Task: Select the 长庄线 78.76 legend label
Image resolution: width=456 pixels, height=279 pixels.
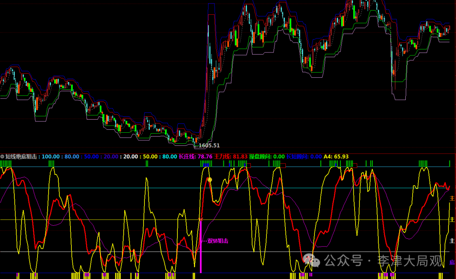Action: click(195, 156)
